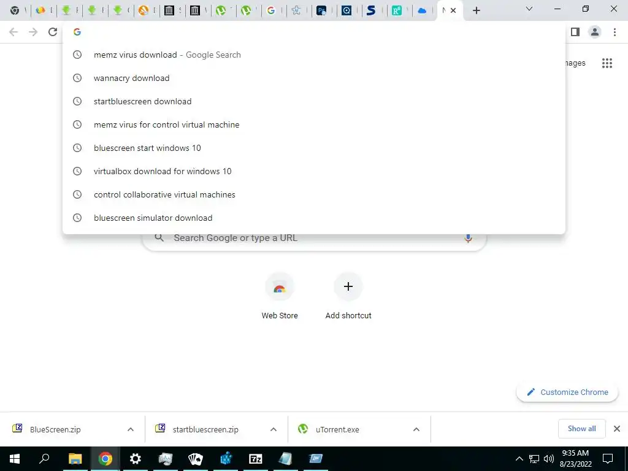This screenshot has height=471, width=628.
Task: Start voice search with microphone icon
Action: click(x=468, y=239)
